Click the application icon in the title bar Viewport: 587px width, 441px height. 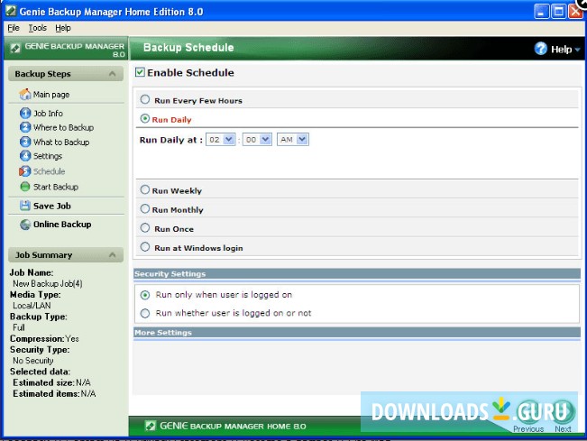11,11
